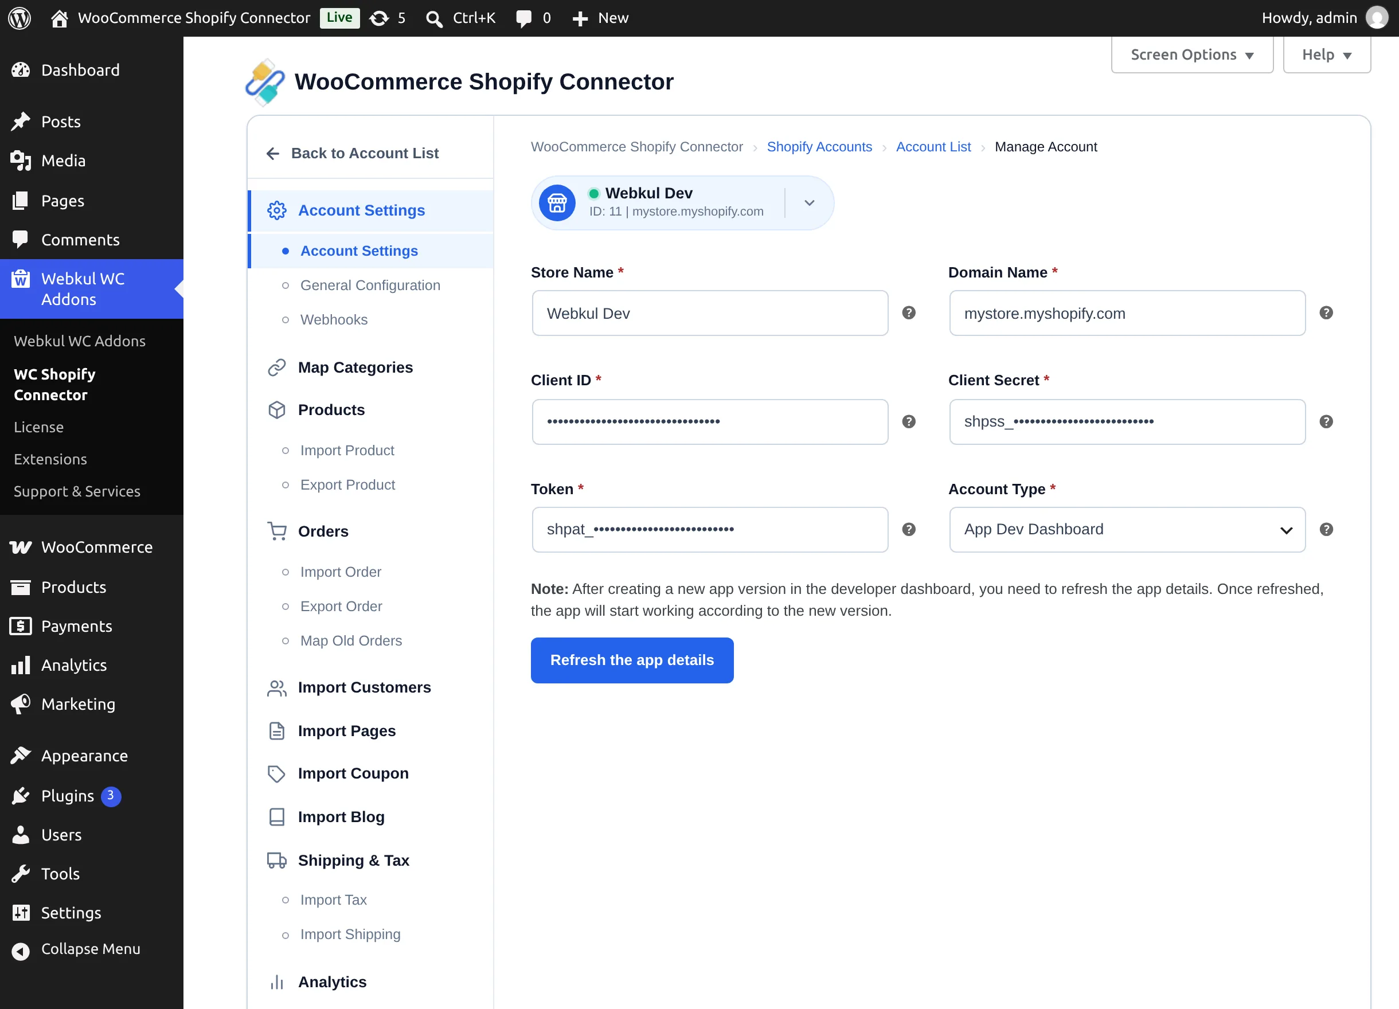Click the updates icon showing 5
This screenshot has width=1399, height=1009.
click(388, 18)
